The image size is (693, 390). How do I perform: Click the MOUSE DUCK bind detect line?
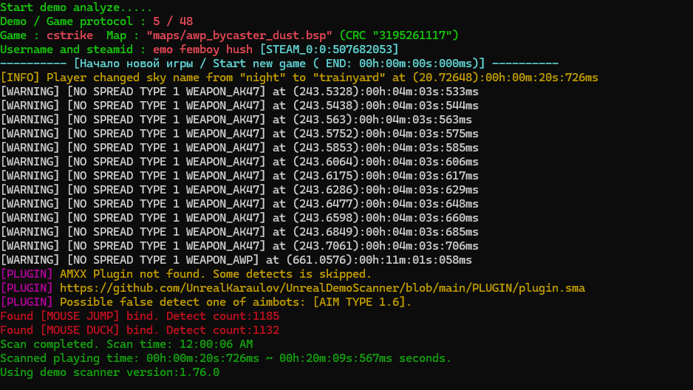[140, 330]
